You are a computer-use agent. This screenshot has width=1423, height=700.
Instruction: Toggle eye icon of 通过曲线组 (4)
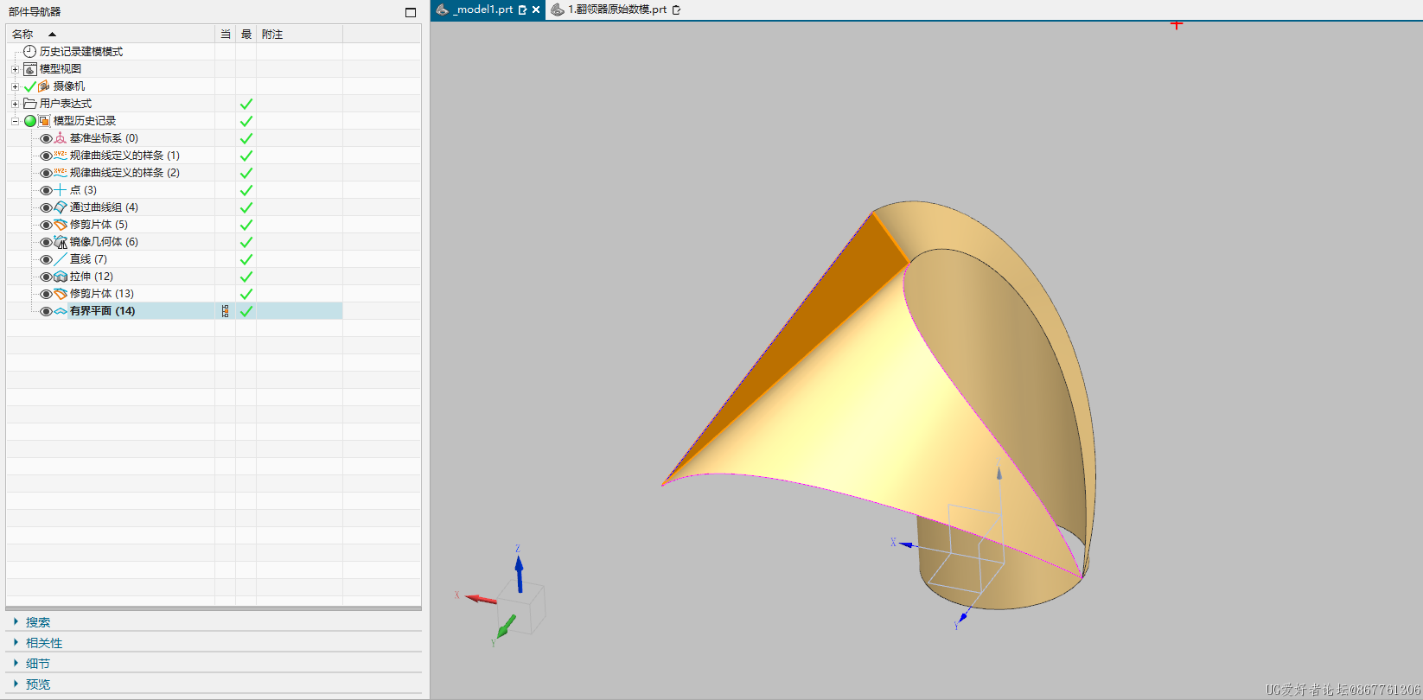[x=46, y=207]
